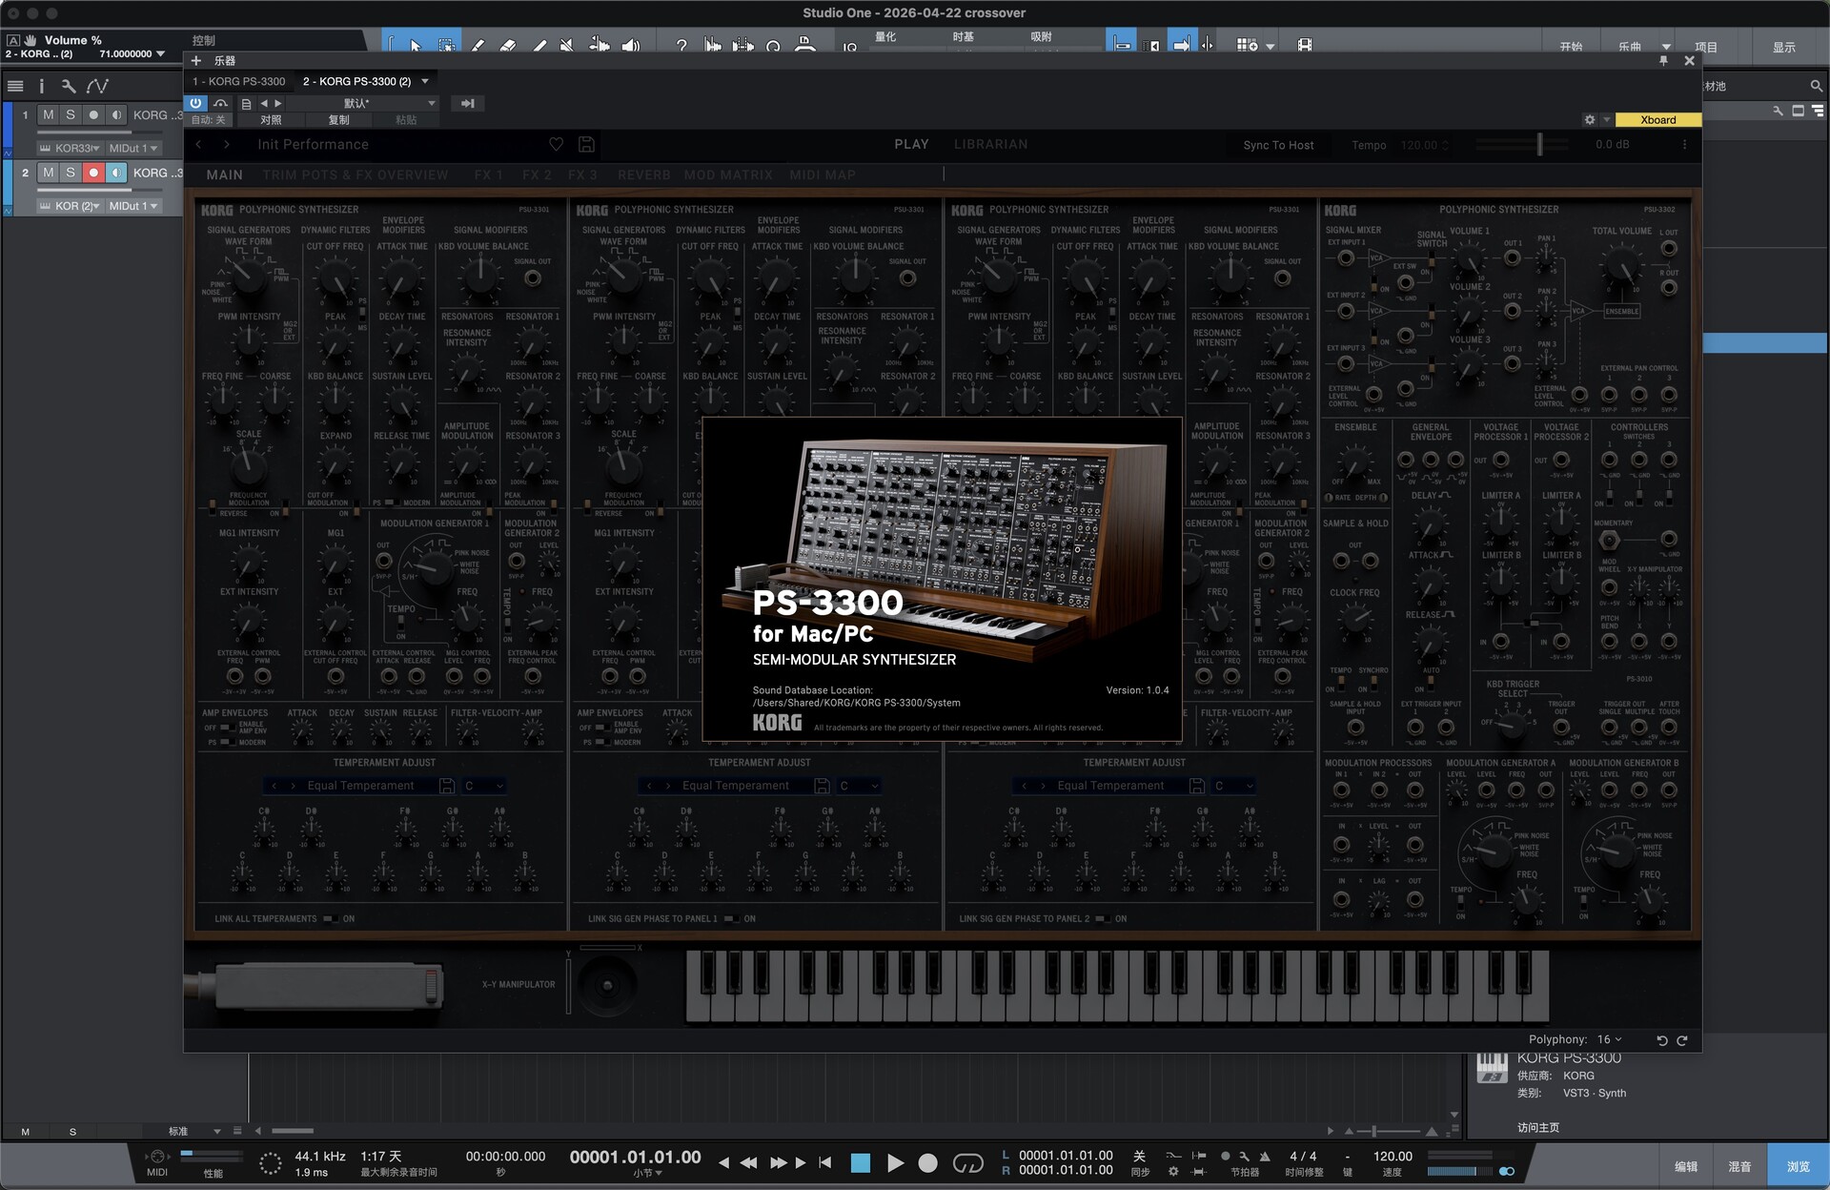Image resolution: width=1830 pixels, height=1190 pixels.
Task: Open the LIBRARIAN tab
Action: click(990, 144)
